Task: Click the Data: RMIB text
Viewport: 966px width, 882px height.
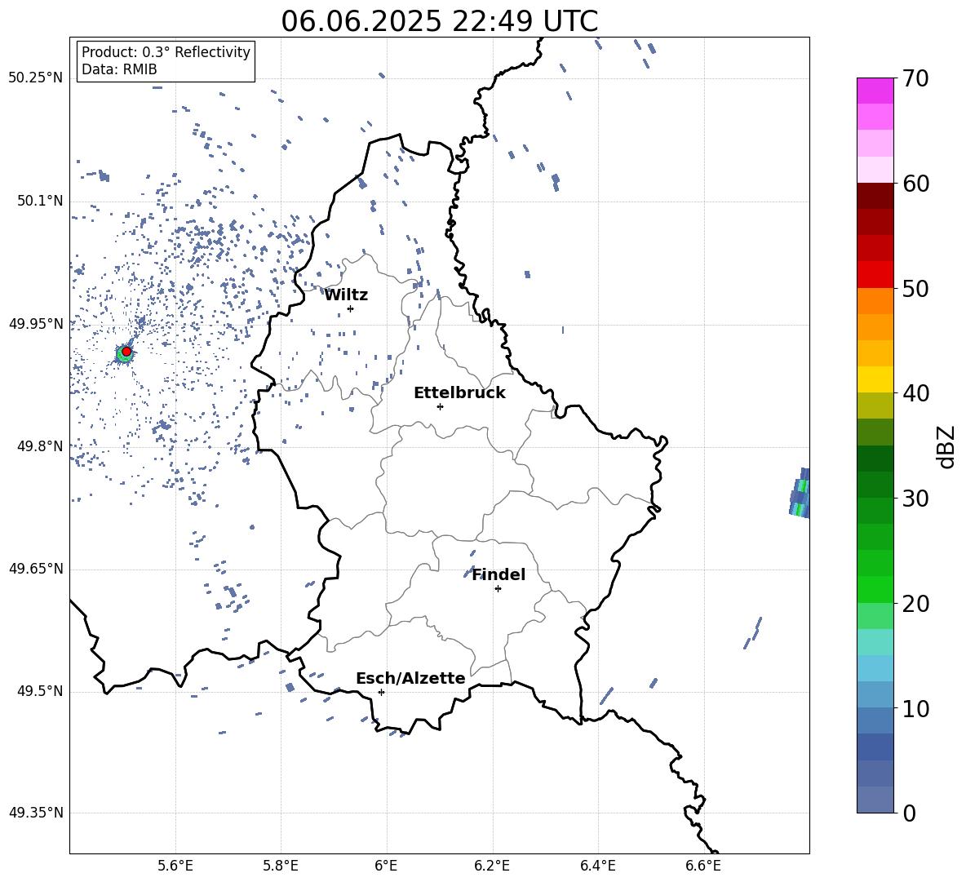Action: point(119,69)
